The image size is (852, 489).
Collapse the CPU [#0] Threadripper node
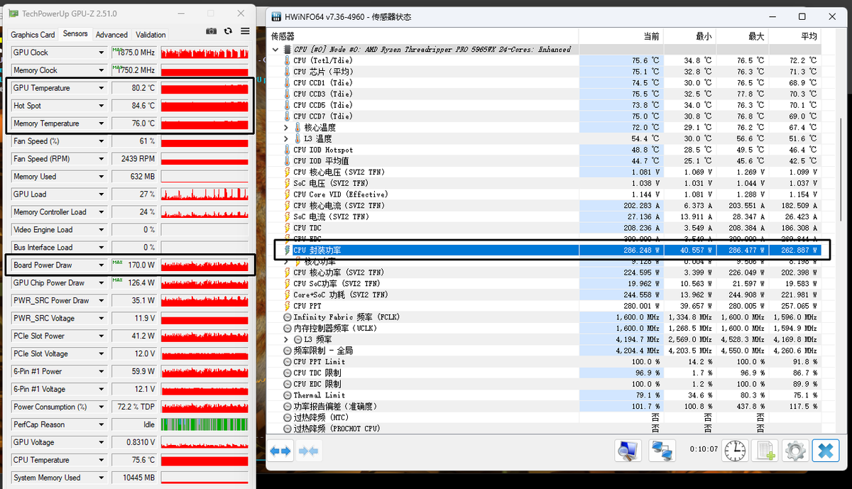275,50
